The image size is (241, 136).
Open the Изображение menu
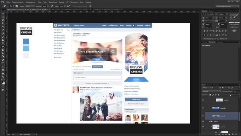tap(31, 2)
